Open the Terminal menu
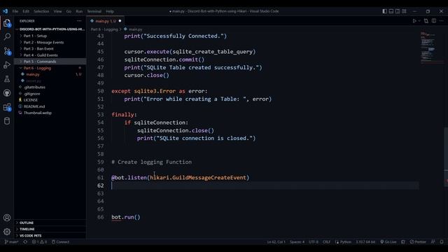The width and height of the screenshot is (448, 252). [94, 11]
